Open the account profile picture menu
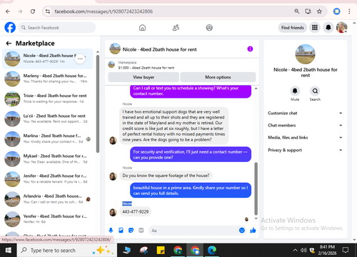The width and height of the screenshot is (357, 257). click(x=342, y=28)
